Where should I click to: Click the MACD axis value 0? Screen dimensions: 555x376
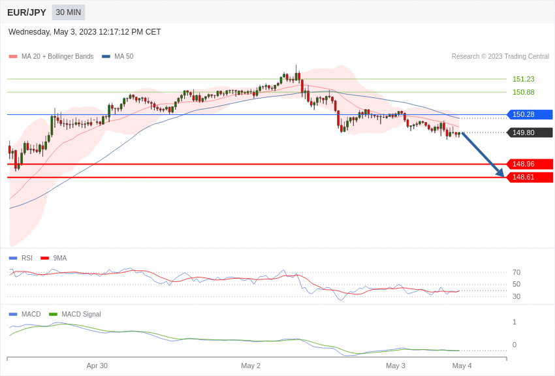[515, 345]
